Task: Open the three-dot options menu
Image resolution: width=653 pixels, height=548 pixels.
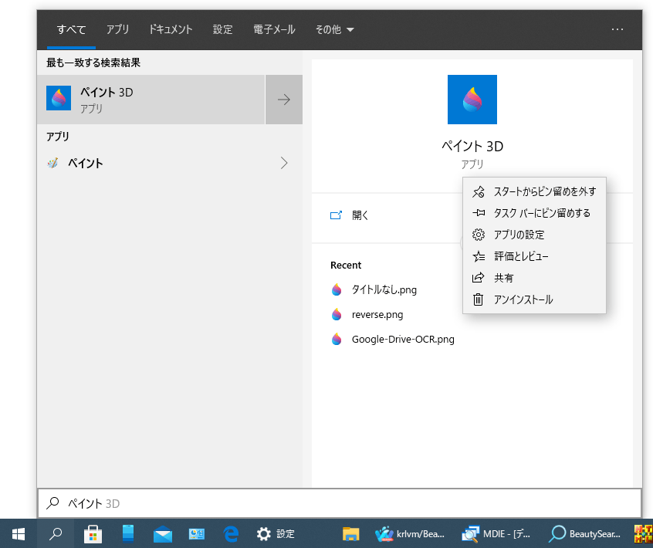Action: (x=617, y=29)
